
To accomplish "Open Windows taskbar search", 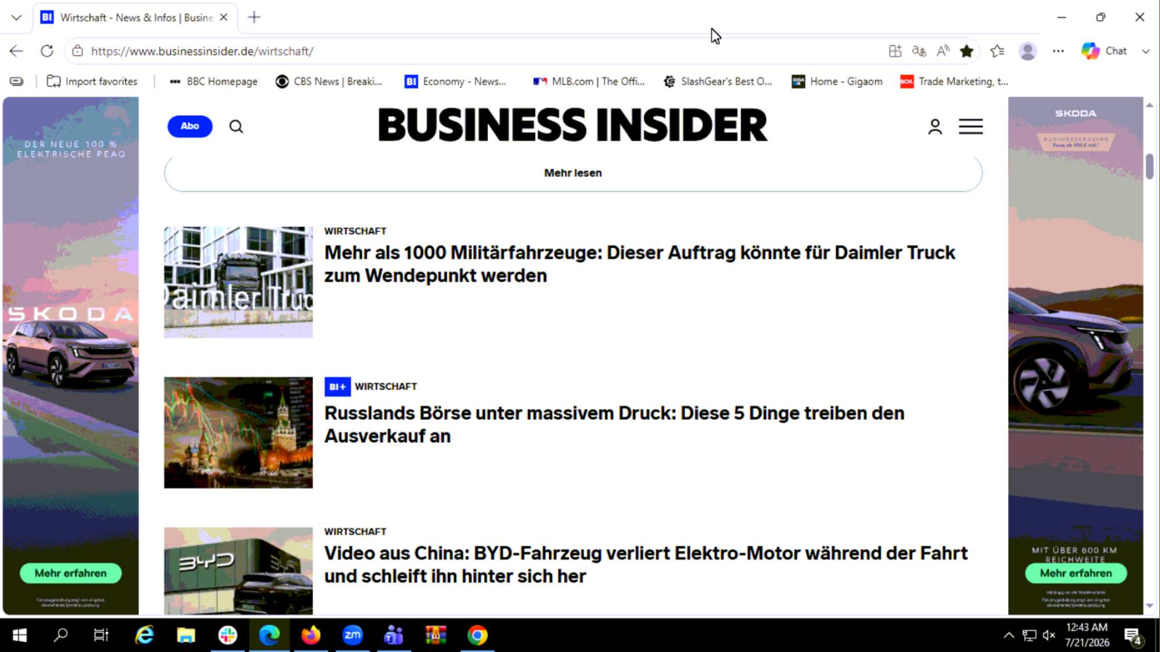I will [60, 635].
